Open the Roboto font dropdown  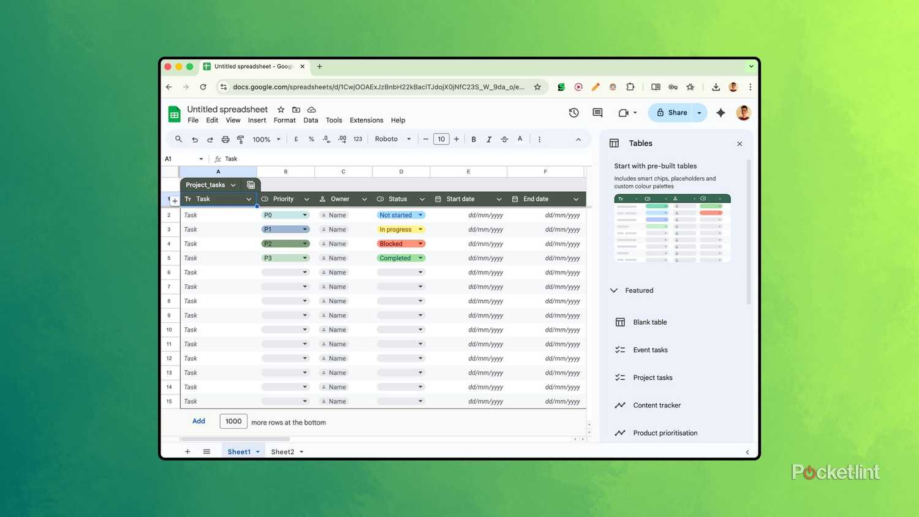click(x=393, y=139)
